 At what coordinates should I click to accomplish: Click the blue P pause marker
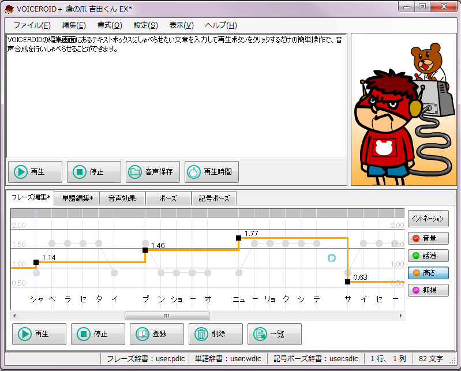332,258
